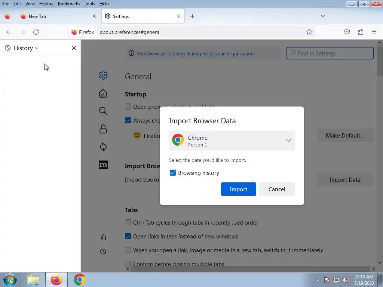
Task: Click the address bar URL field
Action: click(200, 32)
